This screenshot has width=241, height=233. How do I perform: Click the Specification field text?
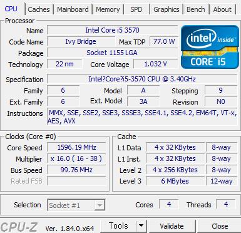click(x=142, y=79)
